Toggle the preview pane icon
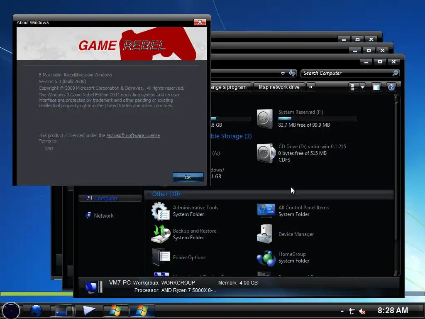 click(x=376, y=87)
